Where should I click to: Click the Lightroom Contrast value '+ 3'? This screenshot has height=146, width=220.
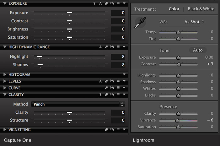(210, 64)
